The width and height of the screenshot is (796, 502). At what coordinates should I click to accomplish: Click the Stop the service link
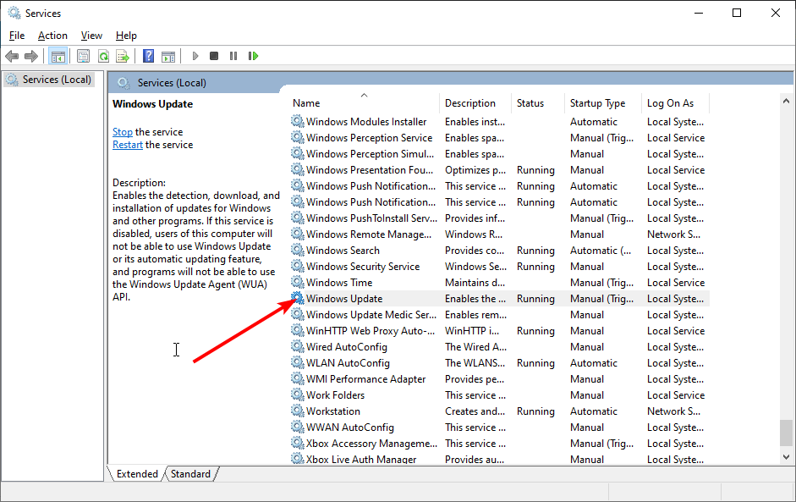coord(123,132)
